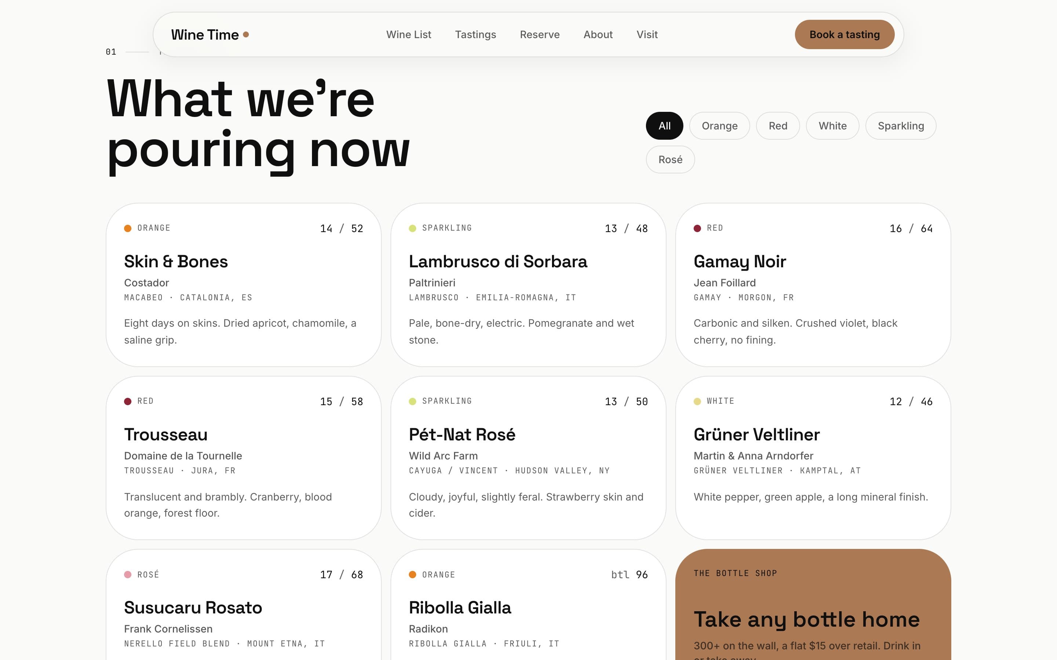
Task: Click producer name Paltrinieri
Action: 432,283
